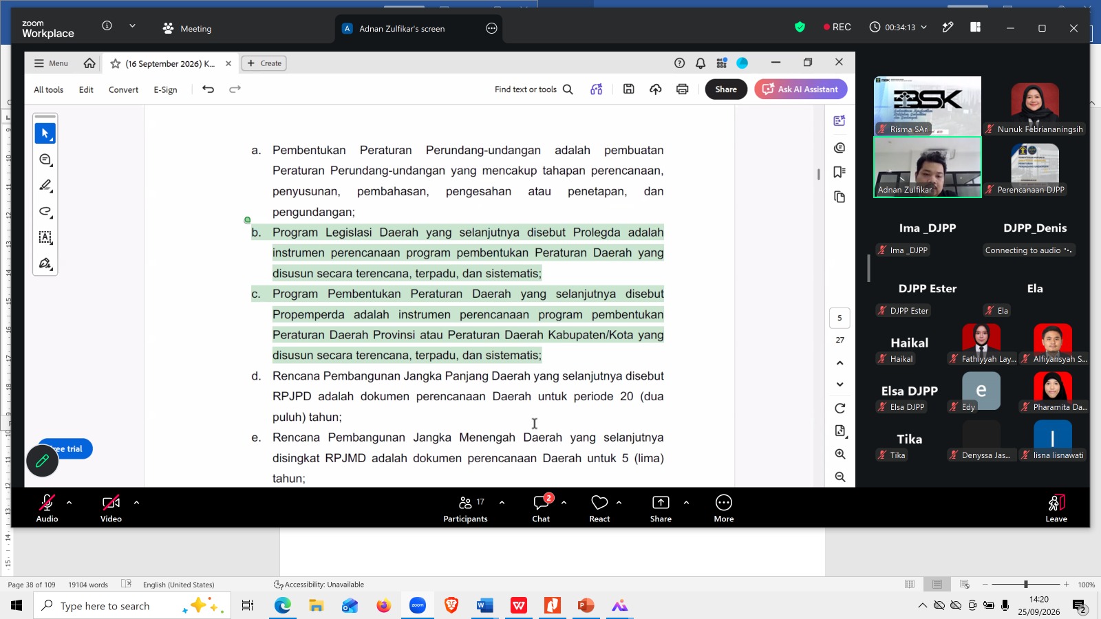1101x619 pixels.
Task: Open the comments panel on right rail
Action: (x=840, y=148)
